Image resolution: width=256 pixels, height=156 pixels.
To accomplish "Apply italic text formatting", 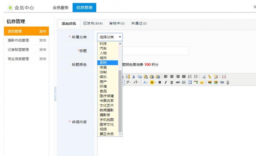I will coord(166,82).
